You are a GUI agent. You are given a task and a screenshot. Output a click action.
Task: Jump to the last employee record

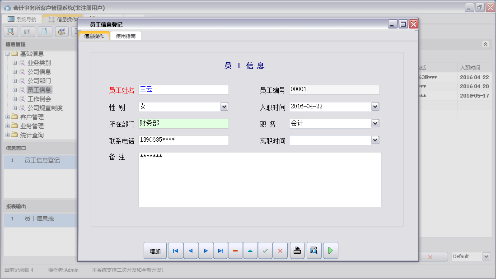tap(220, 251)
